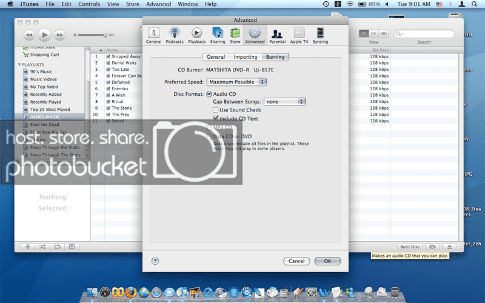Open the Gap Between Songs dropdown
This screenshot has width=485, height=303.
pyautogui.click(x=284, y=102)
